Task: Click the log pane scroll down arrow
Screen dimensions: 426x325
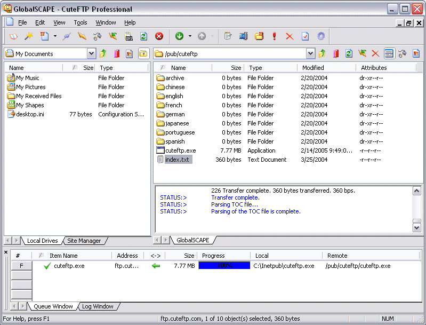Action: pyautogui.click(x=417, y=228)
